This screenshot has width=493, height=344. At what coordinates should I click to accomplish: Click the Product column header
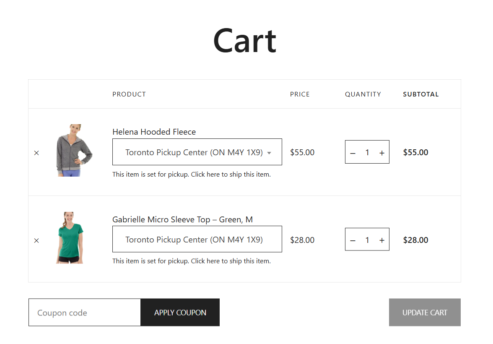coord(129,94)
